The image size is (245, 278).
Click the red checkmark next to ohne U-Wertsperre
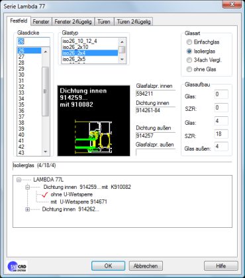44,195
